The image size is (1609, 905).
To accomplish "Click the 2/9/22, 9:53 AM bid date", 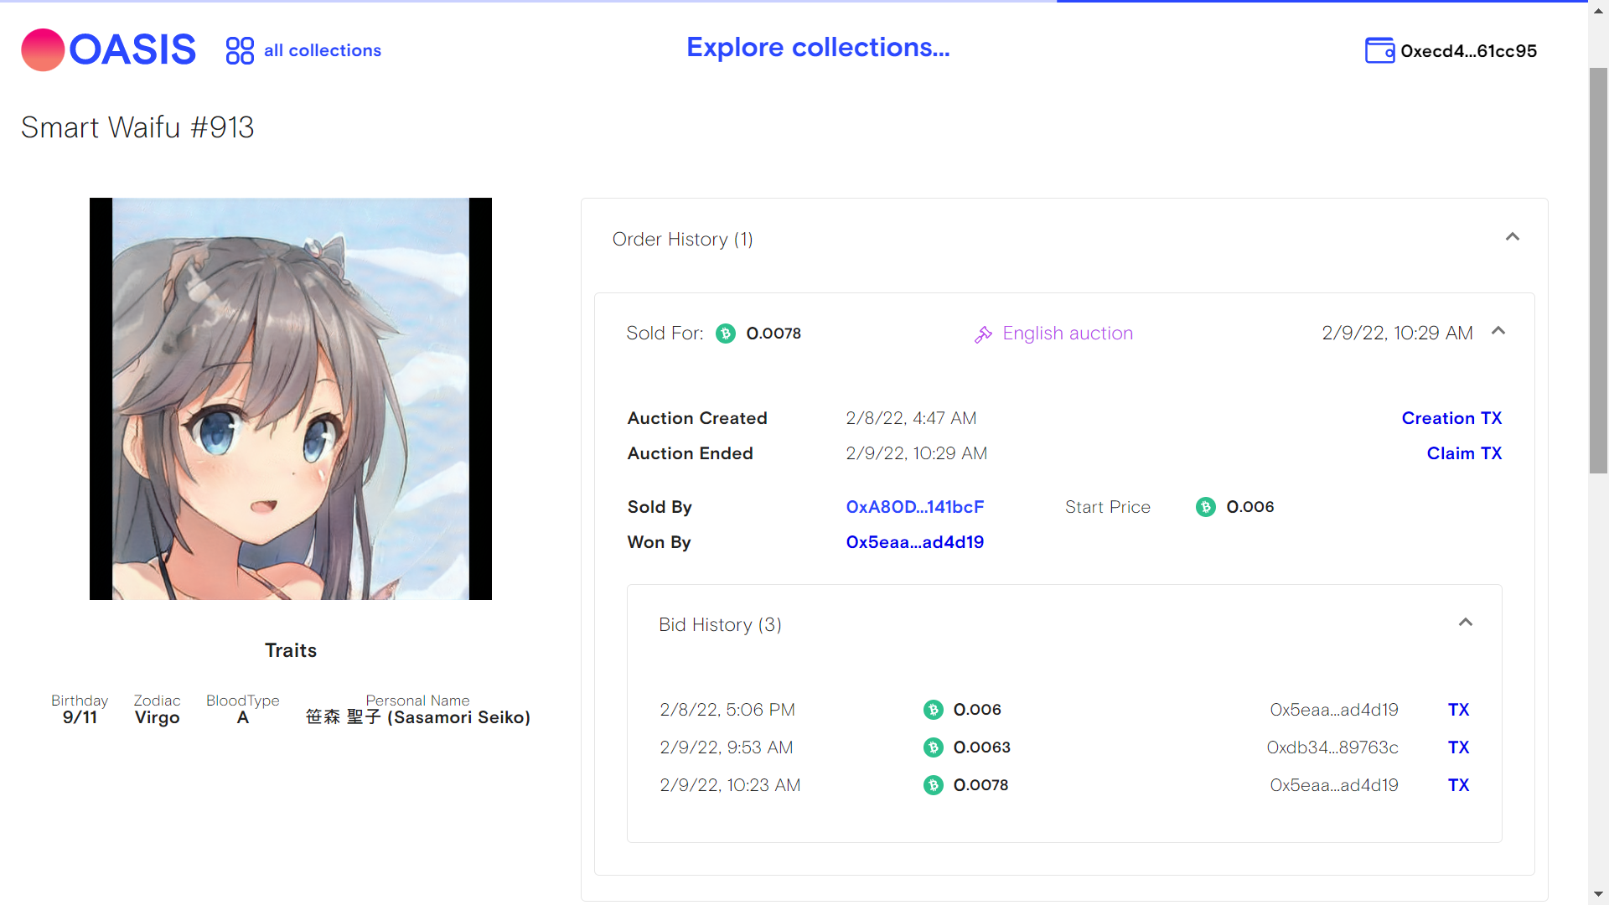I will click(x=726, y=747).
